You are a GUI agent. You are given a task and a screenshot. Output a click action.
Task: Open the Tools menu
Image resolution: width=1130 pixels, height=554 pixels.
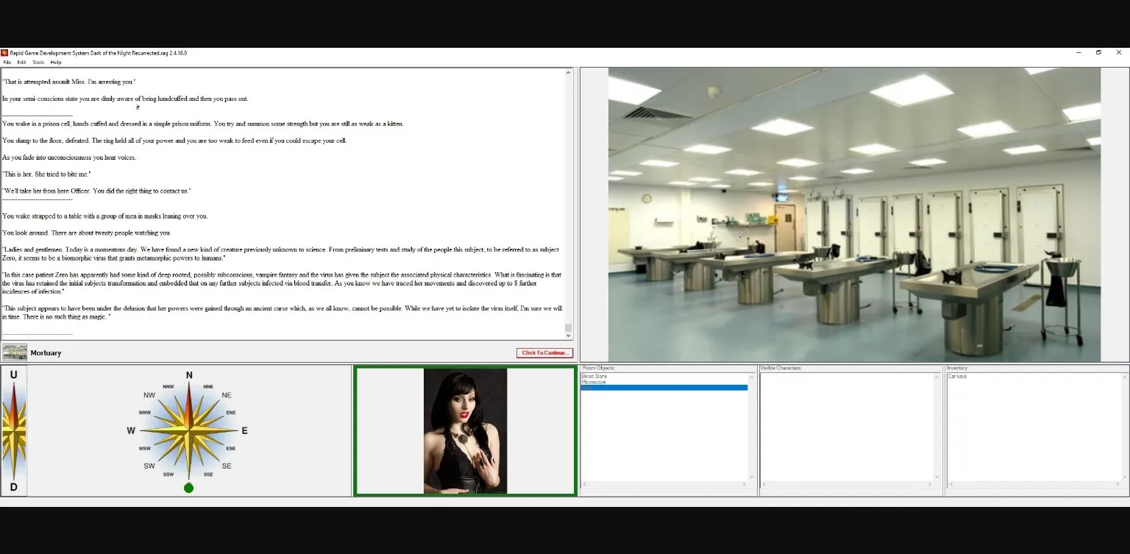38,63
